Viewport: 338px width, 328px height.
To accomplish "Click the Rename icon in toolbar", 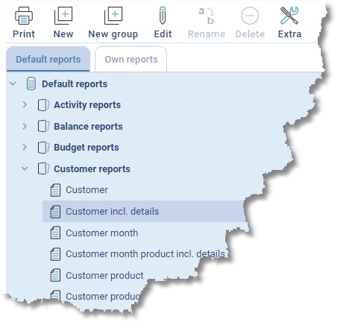I will (x=207, y=16).
